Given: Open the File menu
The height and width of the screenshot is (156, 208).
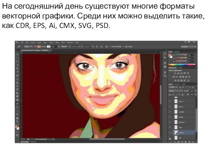Looking at the screenshot, I should pyautogui.click(x=22, y=42).
